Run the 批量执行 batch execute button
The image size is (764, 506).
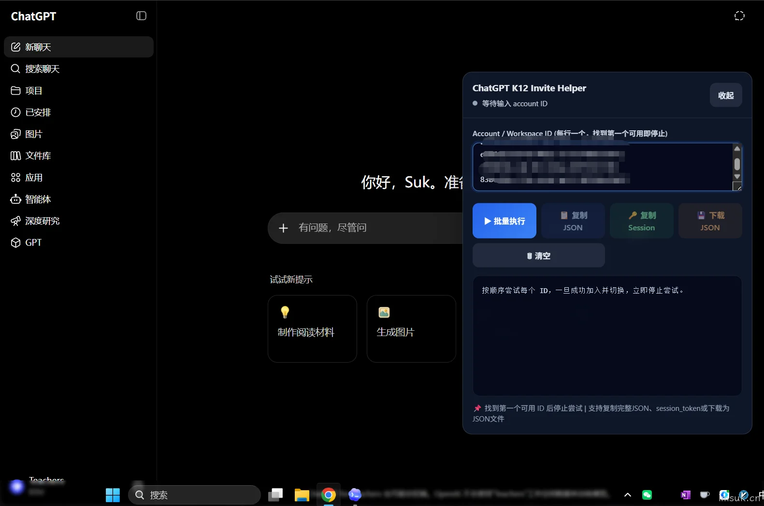coord(505,221)
